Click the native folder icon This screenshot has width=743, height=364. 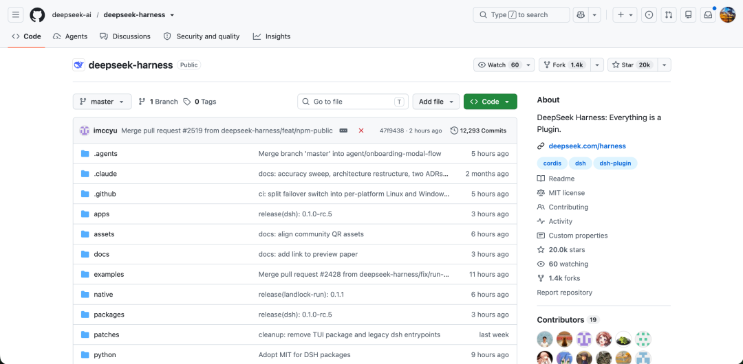tap(85, 295)
